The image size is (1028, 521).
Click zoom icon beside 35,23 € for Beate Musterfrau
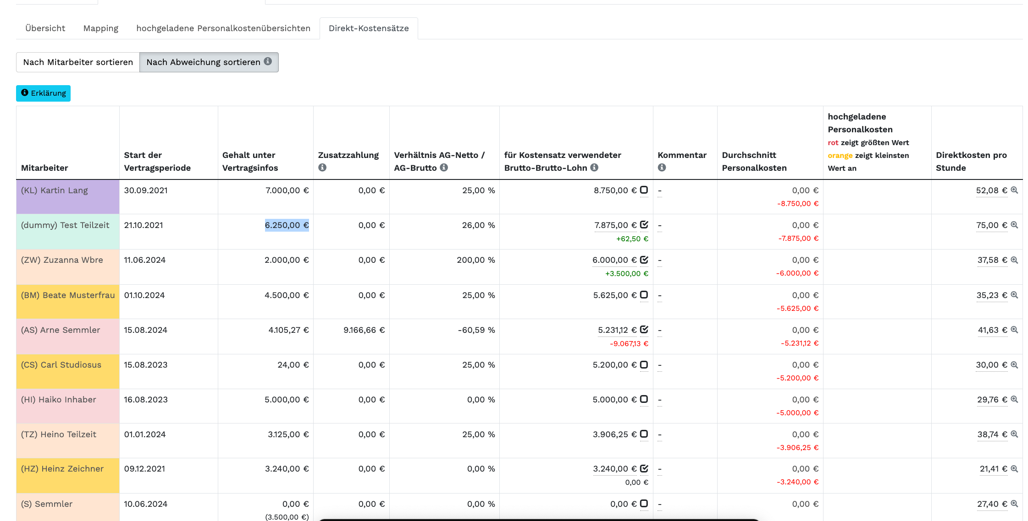tap(1014, 295)
